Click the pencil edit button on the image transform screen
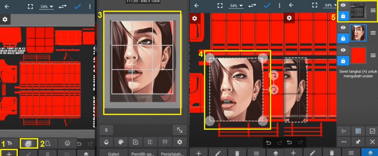The image size is (378, 156). 218,153
